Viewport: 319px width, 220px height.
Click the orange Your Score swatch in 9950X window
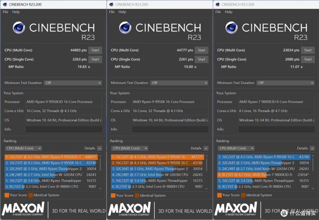click(113, 195)
